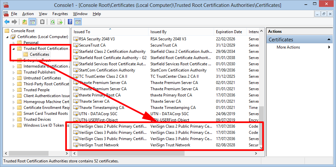
Task: Click the Trusted Devices folder icon
Action: (x=19, y=119)
